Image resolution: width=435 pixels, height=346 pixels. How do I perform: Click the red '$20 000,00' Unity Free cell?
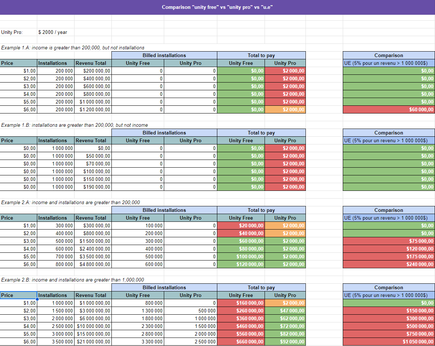pyautogui.click(x=241, y=226)
